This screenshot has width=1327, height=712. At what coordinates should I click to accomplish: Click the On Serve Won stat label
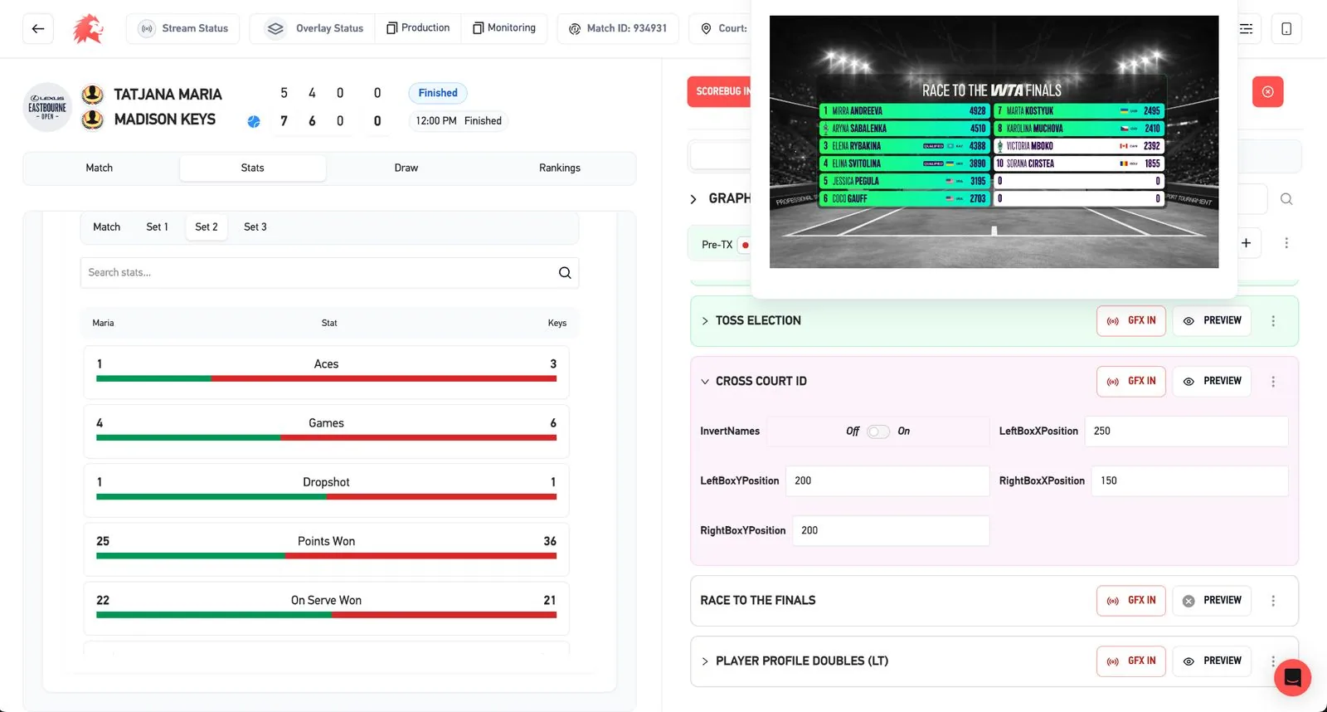(x=327, y=600)
